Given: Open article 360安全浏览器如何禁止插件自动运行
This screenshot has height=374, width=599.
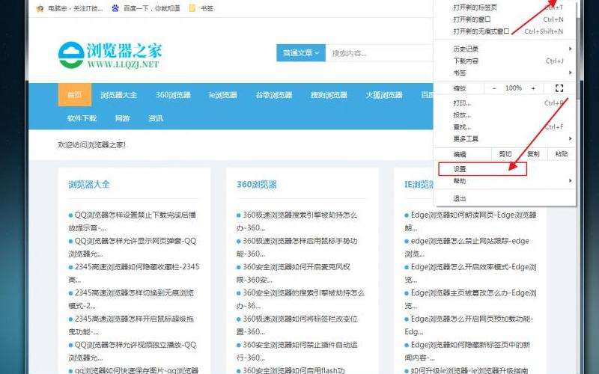Looking at the screenshot, I should (x=297, y=351).
